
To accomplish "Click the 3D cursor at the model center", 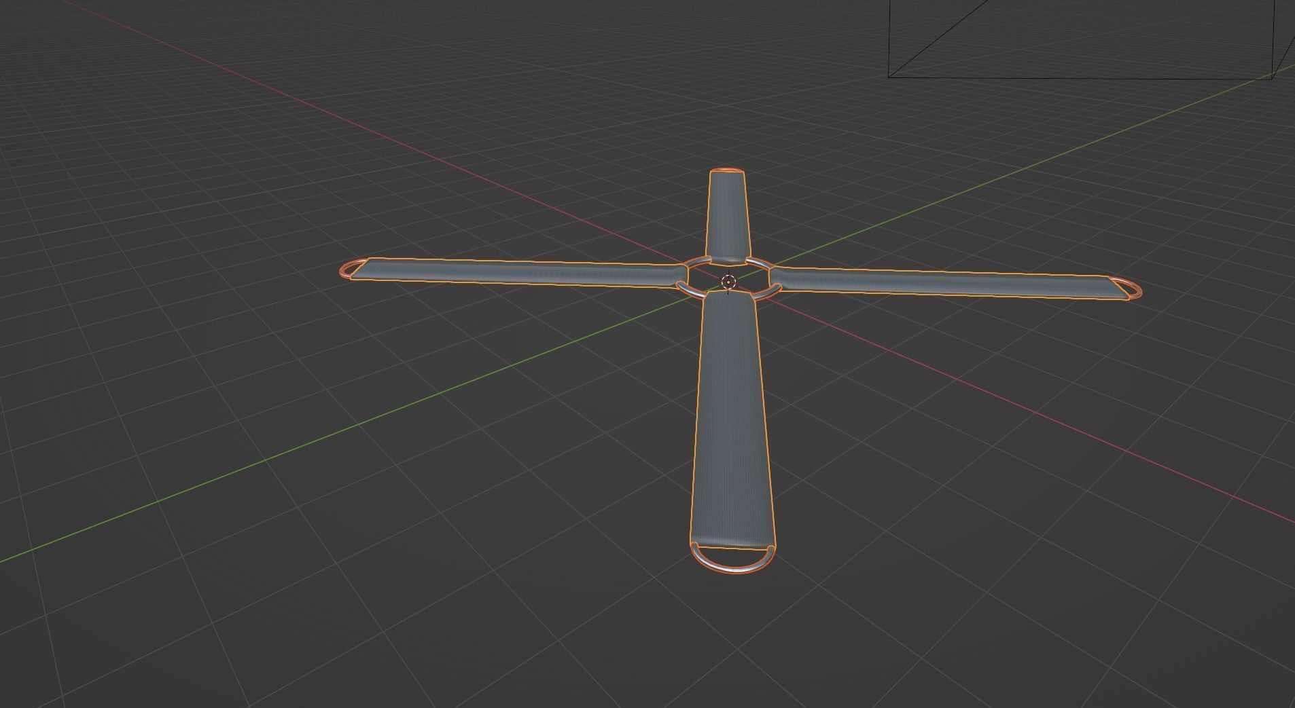I will click(728, 282).
